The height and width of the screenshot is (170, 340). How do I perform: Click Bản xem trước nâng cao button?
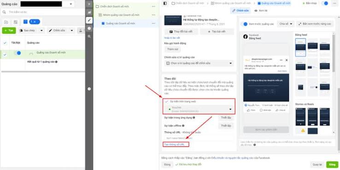pyautogui.click(x=315, y=24)
